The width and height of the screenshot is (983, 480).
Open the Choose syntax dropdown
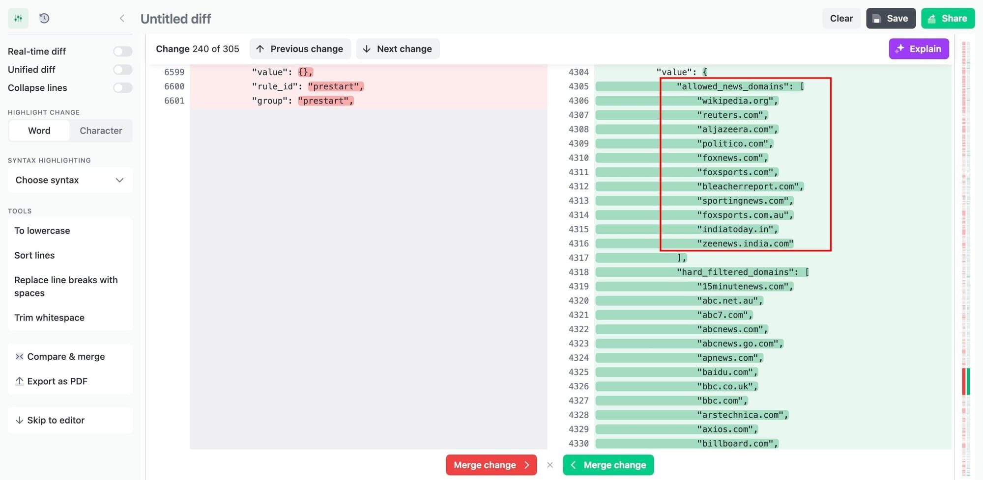point(70,180)
